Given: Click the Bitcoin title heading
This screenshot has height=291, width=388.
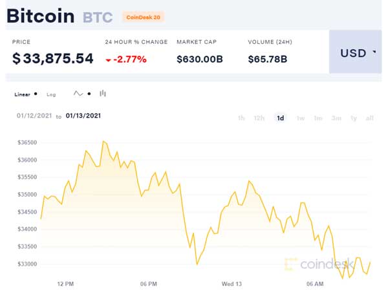Looking at the screenshot, I should coord(41,16).
